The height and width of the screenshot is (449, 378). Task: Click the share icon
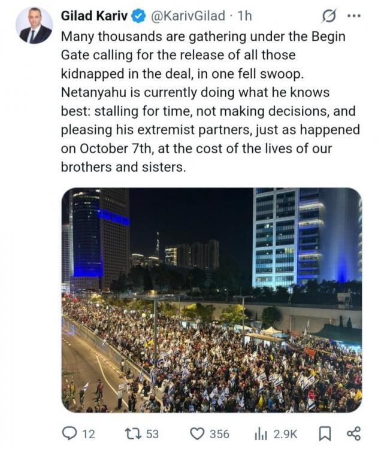pos(353,433)
